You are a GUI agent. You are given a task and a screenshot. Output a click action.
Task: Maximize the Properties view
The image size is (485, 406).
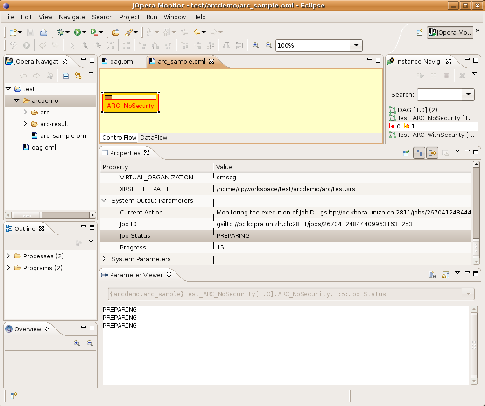476,152
